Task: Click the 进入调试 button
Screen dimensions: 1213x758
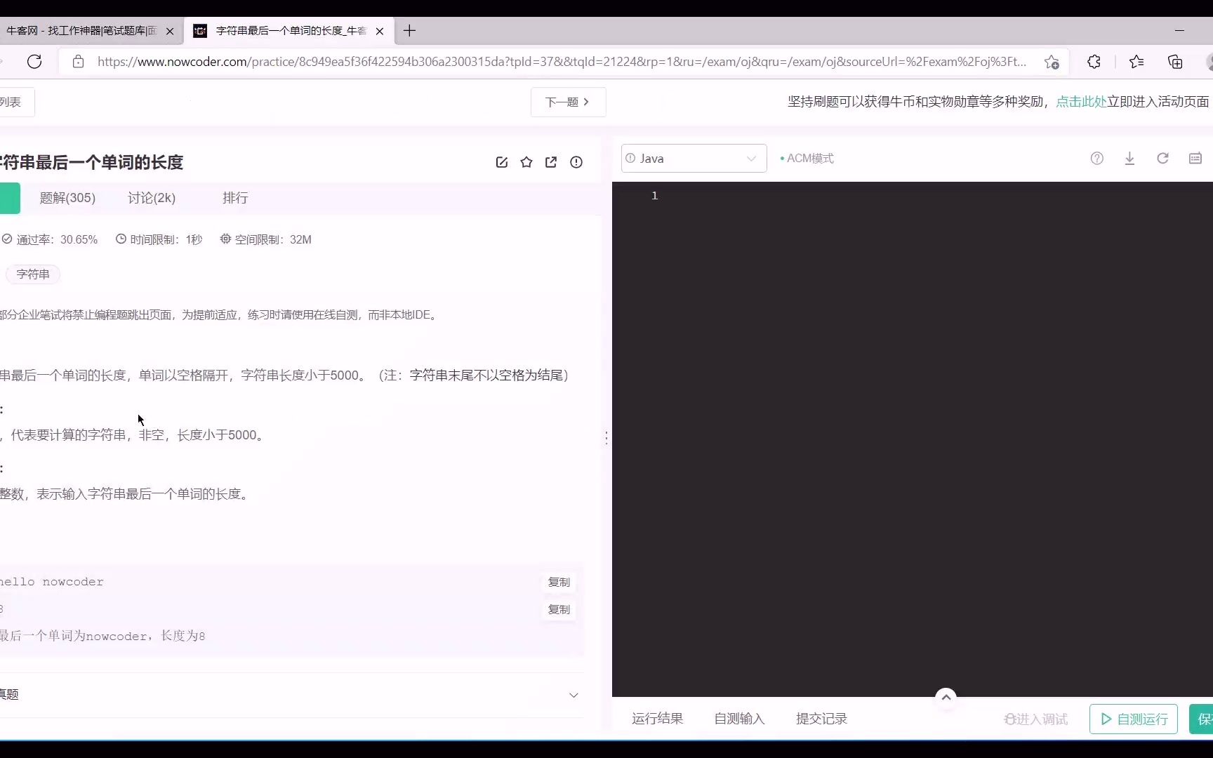Action: point(1036,719)
